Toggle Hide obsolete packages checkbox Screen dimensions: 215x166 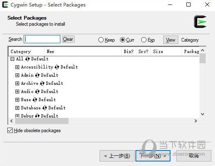[10, 131]
